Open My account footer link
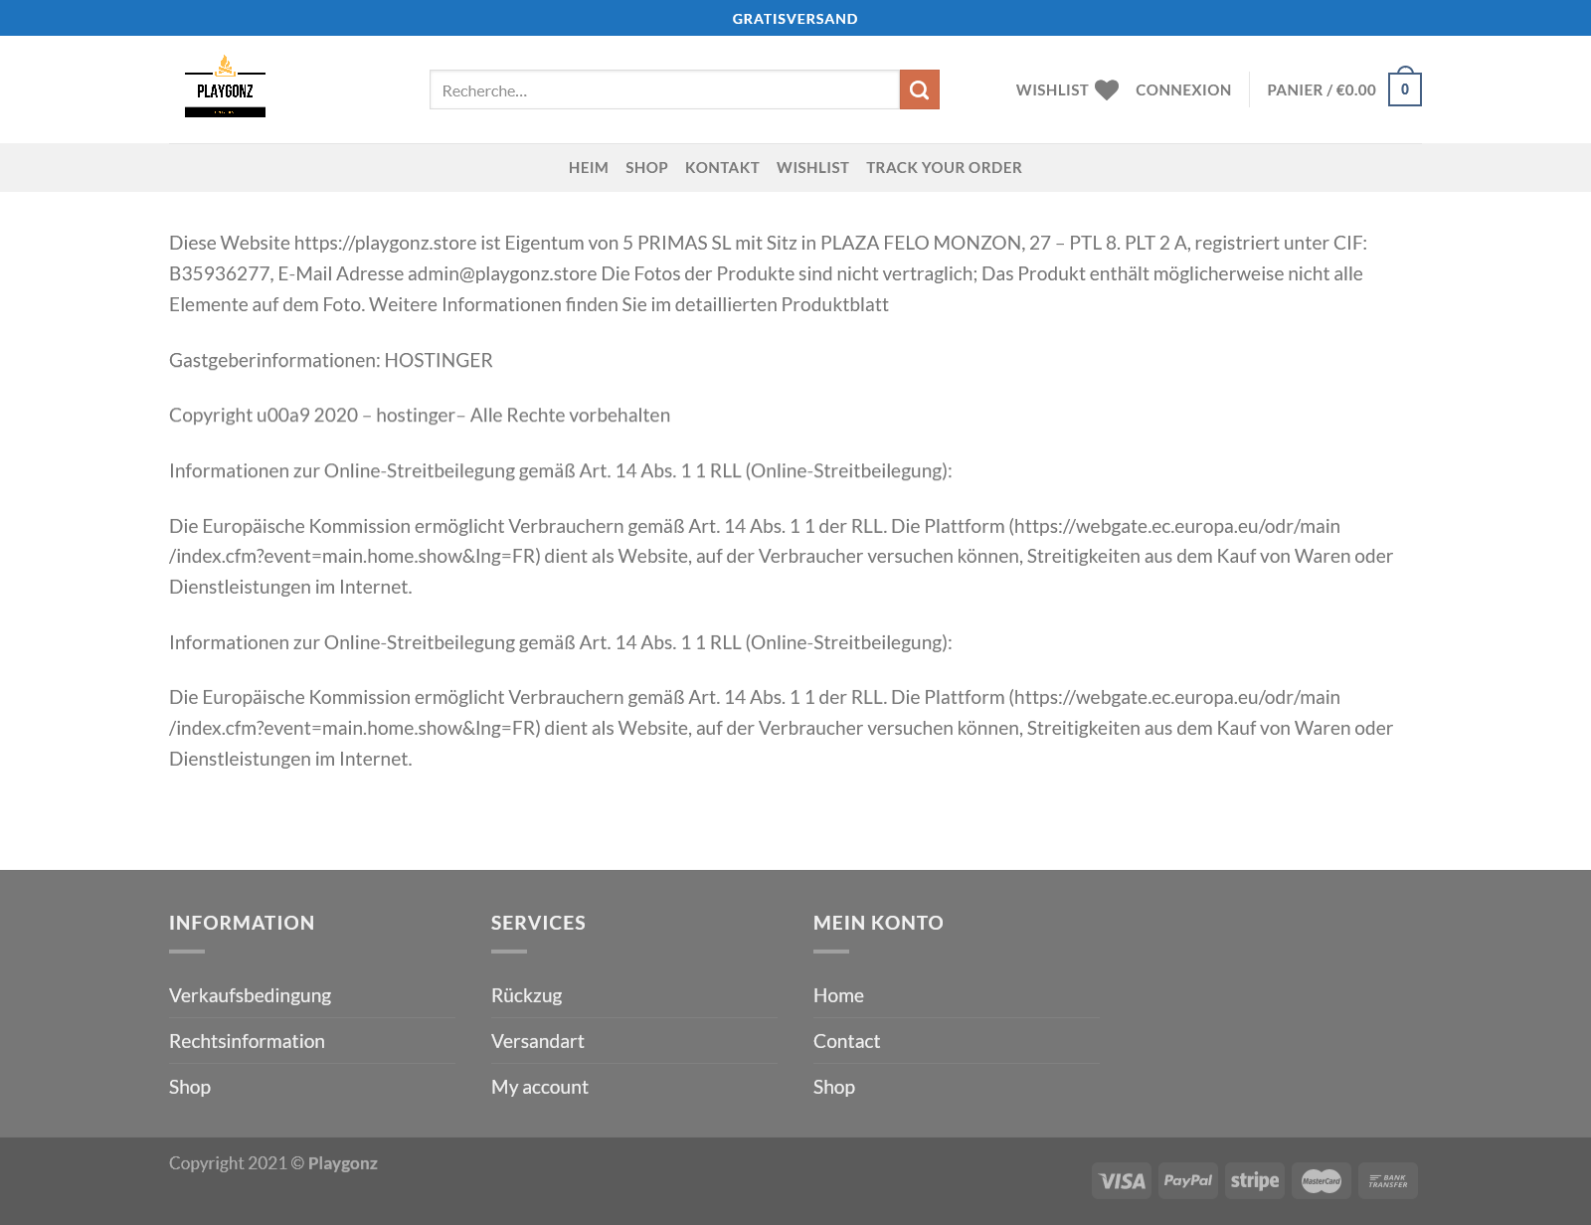The width and height of the screenshot is (1591, 1225). click(540, 1087)
